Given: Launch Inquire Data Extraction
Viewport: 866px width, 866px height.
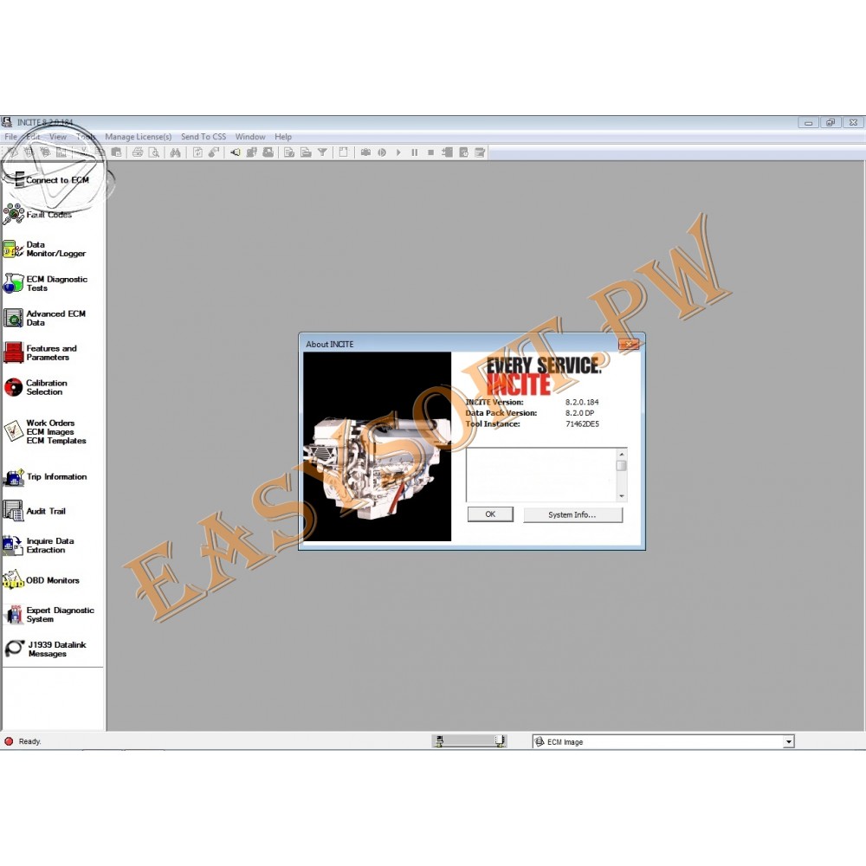Looking at the screenshot, I should pyautogui.click(x=39, y=545).
